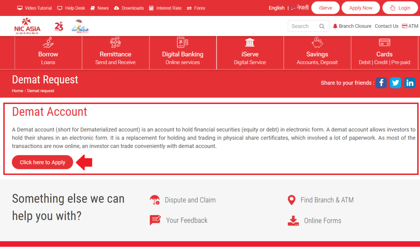Viewport: 420px width, 247px height.
Task: Click the Online Forms download icon
Action: point(293,220)
